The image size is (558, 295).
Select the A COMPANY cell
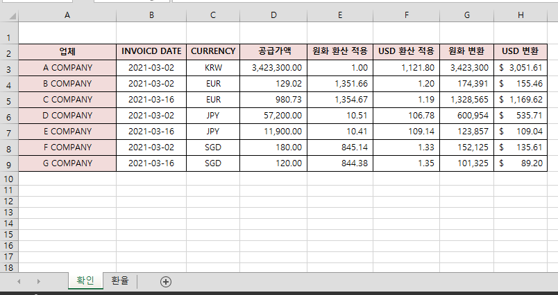(67, 68)
